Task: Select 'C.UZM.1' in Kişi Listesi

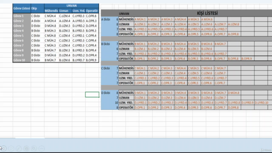Action: pyautogui.click(x=141, y=74)
